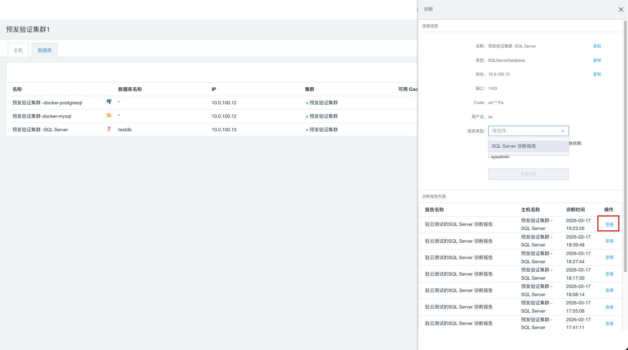Screen dimensions: 628x350
Task: View the report from 17:55:08
Action: [x=609, y=307]
